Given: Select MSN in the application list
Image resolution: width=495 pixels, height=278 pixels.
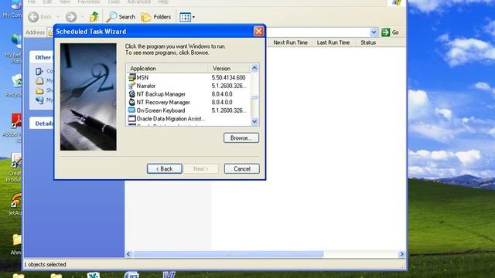Looking at the screenshot, I should tap(189, 77).
